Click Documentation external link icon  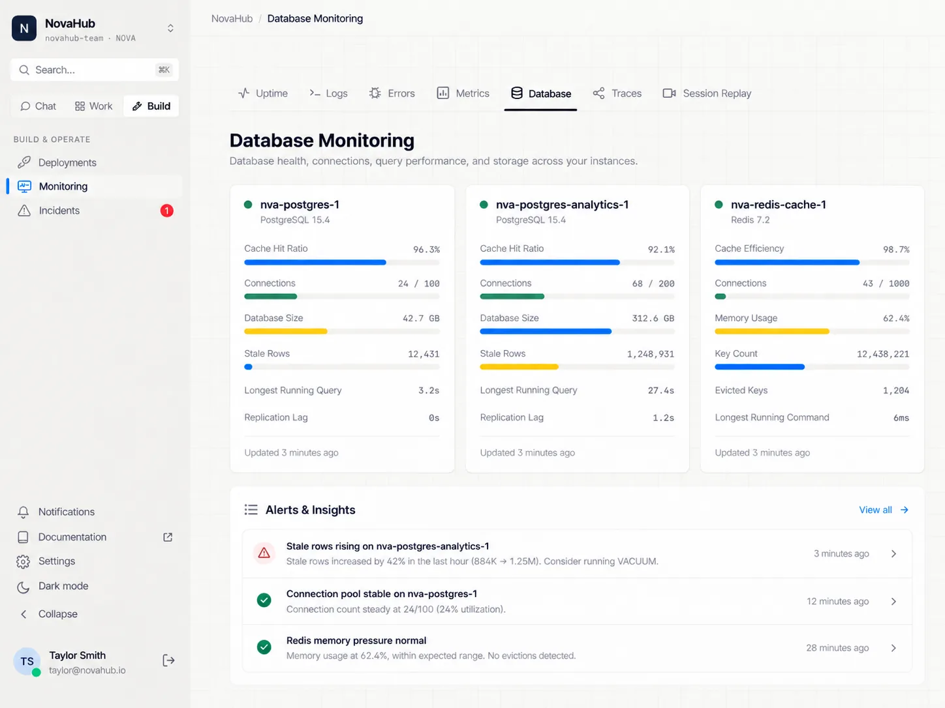[168, 537]
